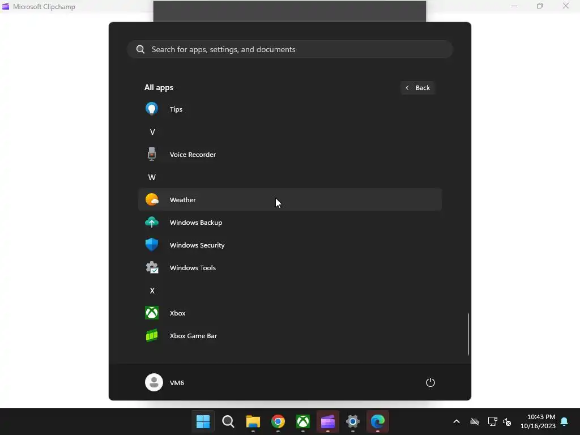Click the All apps heading

(159, 88)
